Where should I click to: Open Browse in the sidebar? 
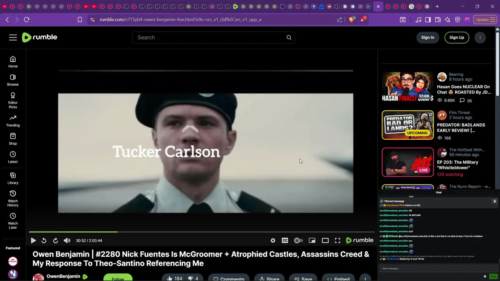point(13,80)
